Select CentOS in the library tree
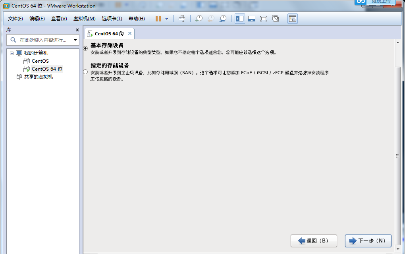Image resolution: width=405 pixels, height=254 pixels. (x=40, y=61)
